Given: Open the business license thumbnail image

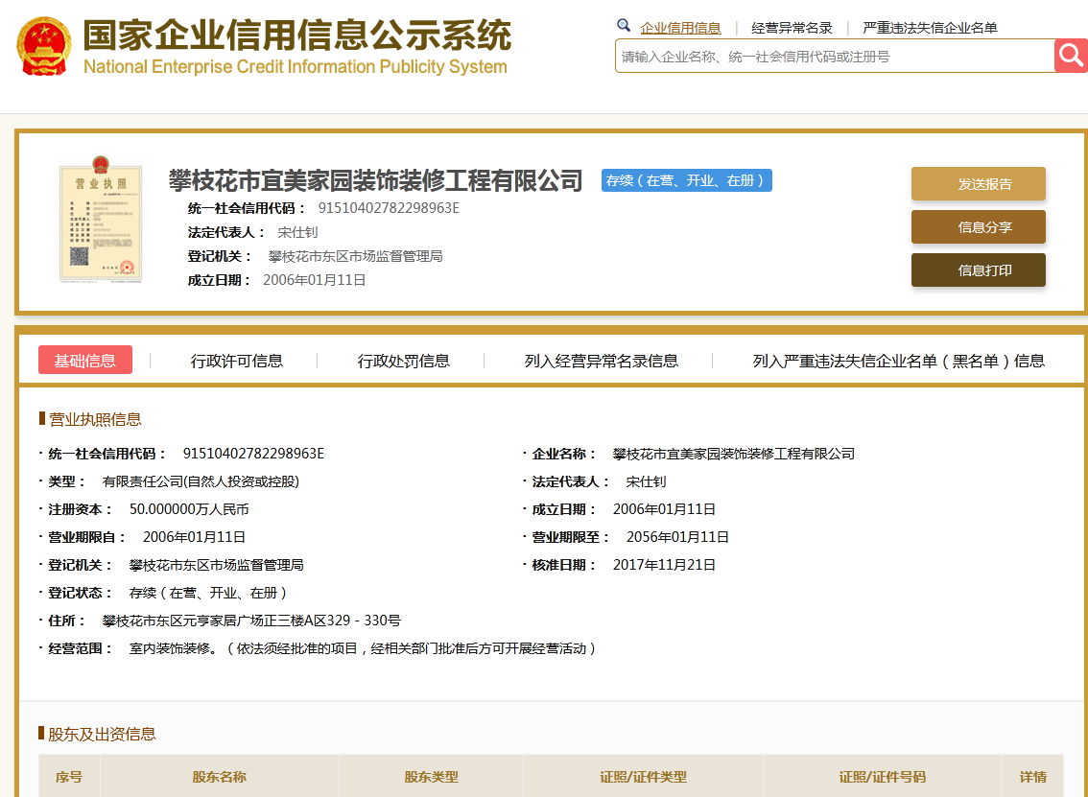Looking at the screenshot, I should pyautogui.click(x=101, y=220).
